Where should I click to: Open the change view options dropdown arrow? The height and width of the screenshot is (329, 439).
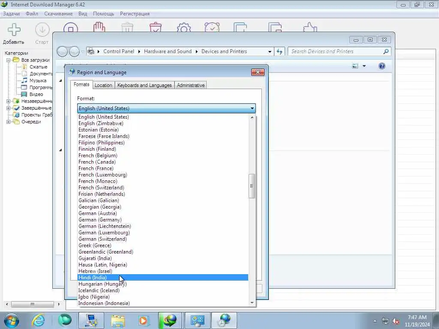click(x=364, y=66)
